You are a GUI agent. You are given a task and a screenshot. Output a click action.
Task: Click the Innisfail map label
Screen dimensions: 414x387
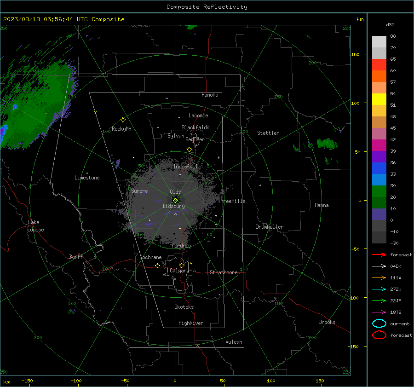[186, 167]
